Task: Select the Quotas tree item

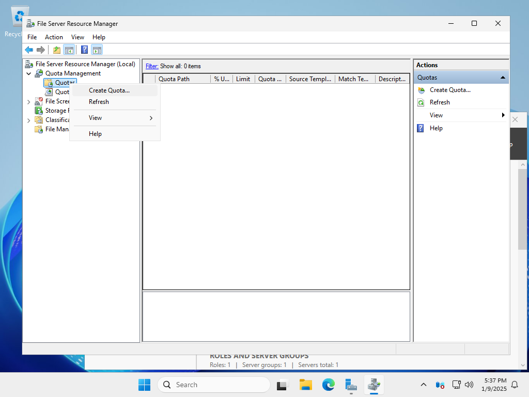Action: 61,82
